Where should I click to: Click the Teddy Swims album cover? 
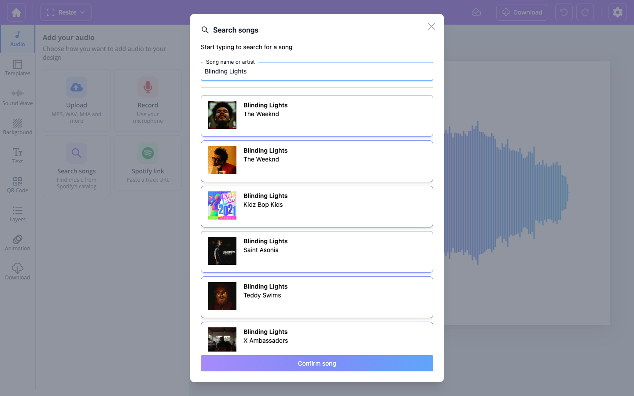[222, 296]
